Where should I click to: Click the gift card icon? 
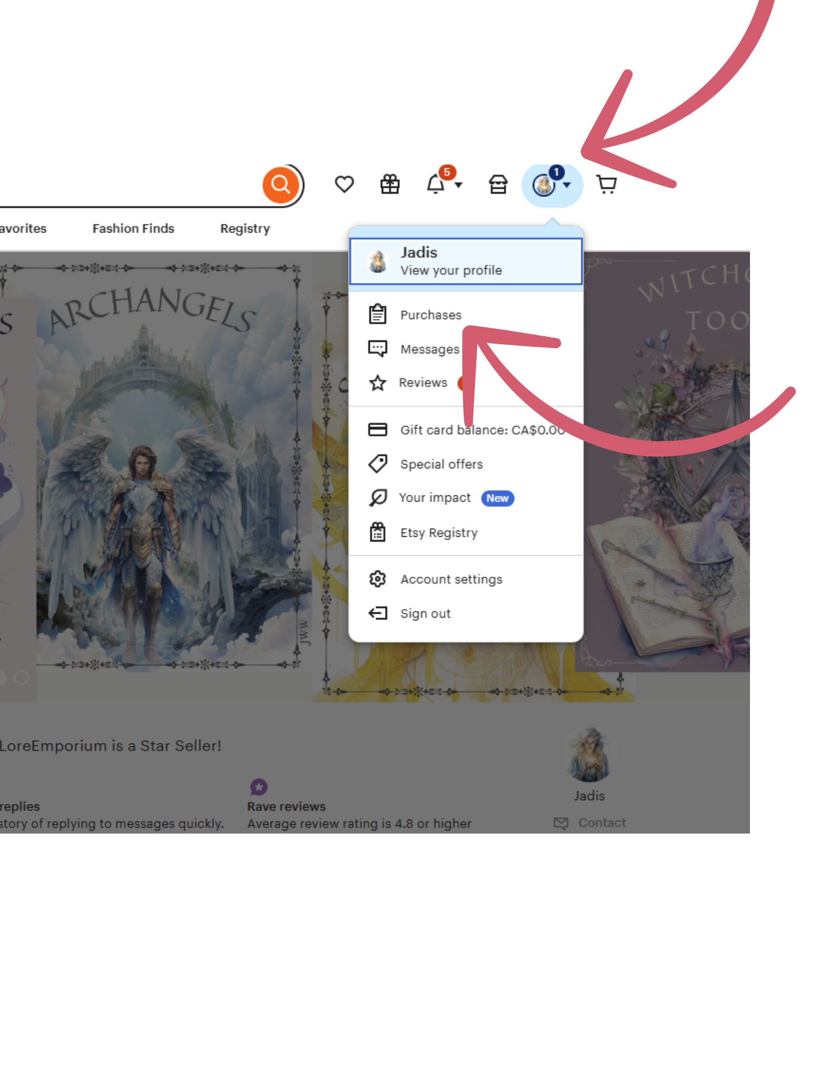click(377, 429)
